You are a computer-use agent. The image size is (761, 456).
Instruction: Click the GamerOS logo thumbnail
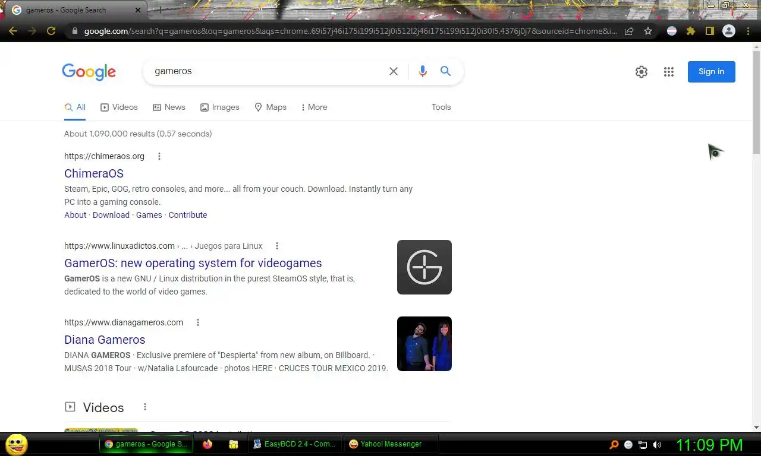click(x=424, y=267)
